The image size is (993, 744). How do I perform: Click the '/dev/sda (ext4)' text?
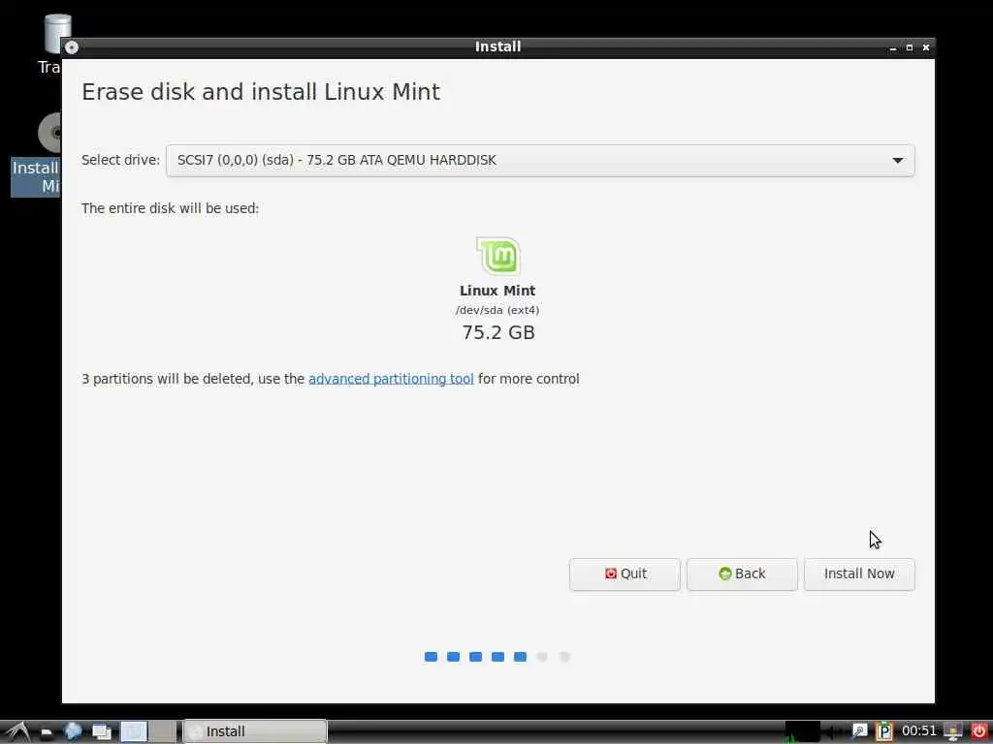[497, 310]
